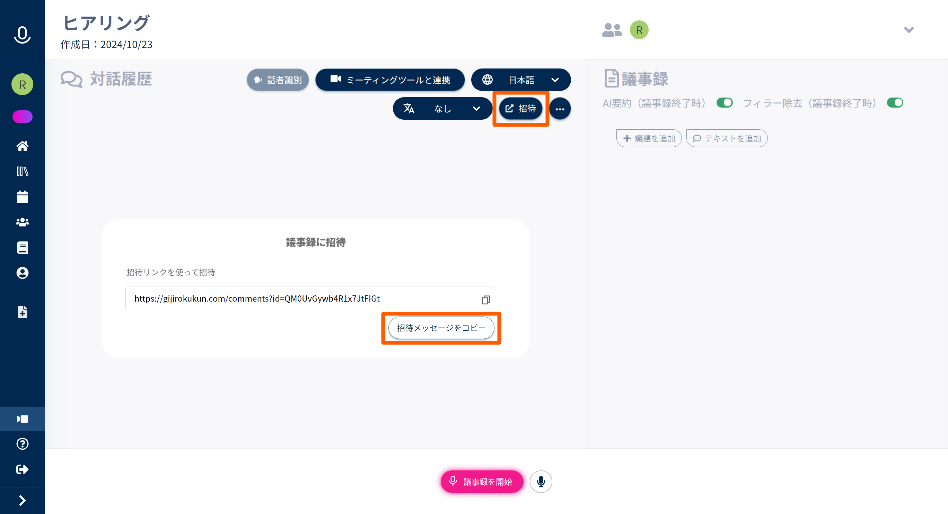Open the calendar icon in sidebar
This screenshot has height=514, width=948.
click(23, 196)
